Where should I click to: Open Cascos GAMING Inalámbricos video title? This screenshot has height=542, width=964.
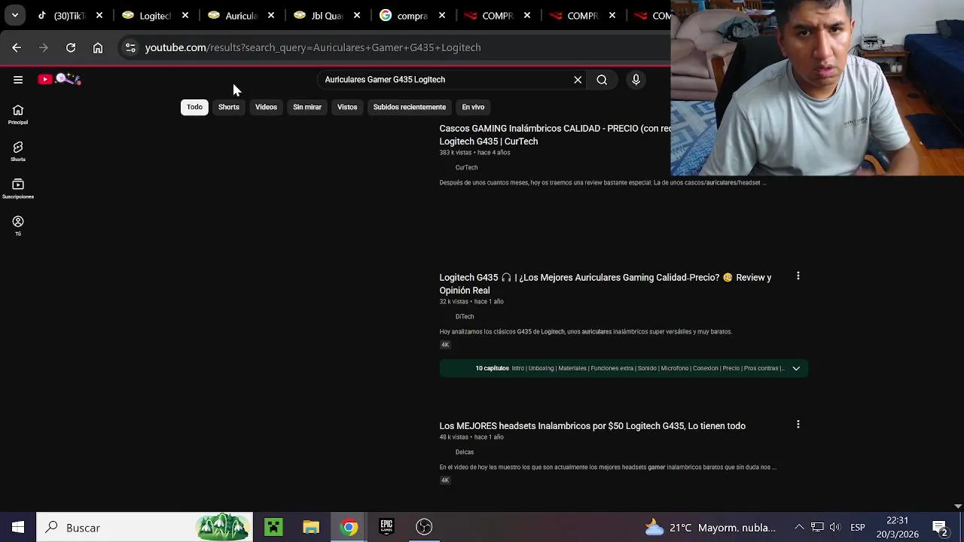(554, 135)
